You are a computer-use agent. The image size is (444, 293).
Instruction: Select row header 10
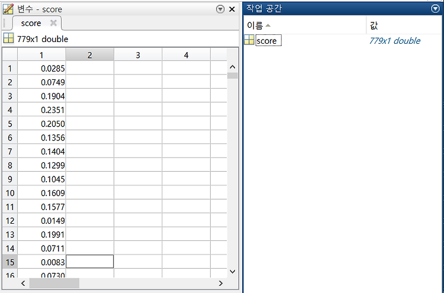10,193
